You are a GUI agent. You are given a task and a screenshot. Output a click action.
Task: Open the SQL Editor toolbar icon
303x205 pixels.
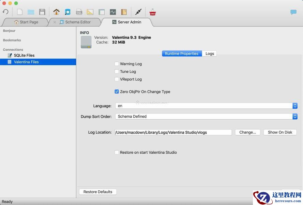(x=79, y=12)
